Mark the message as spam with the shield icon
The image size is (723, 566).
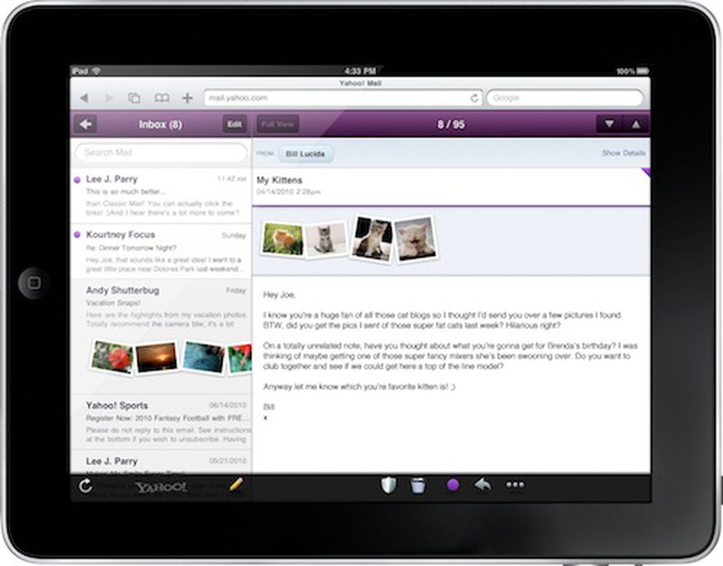pos(387,485)
